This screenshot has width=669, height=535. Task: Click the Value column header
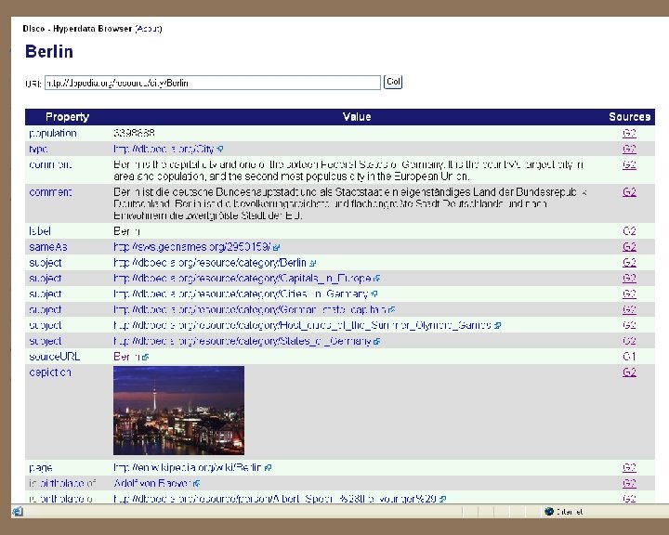pyautogui.click(x=357, y=117)
